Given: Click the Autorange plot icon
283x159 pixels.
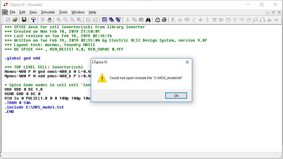Looking at the screenshot, I should [95, 20].
